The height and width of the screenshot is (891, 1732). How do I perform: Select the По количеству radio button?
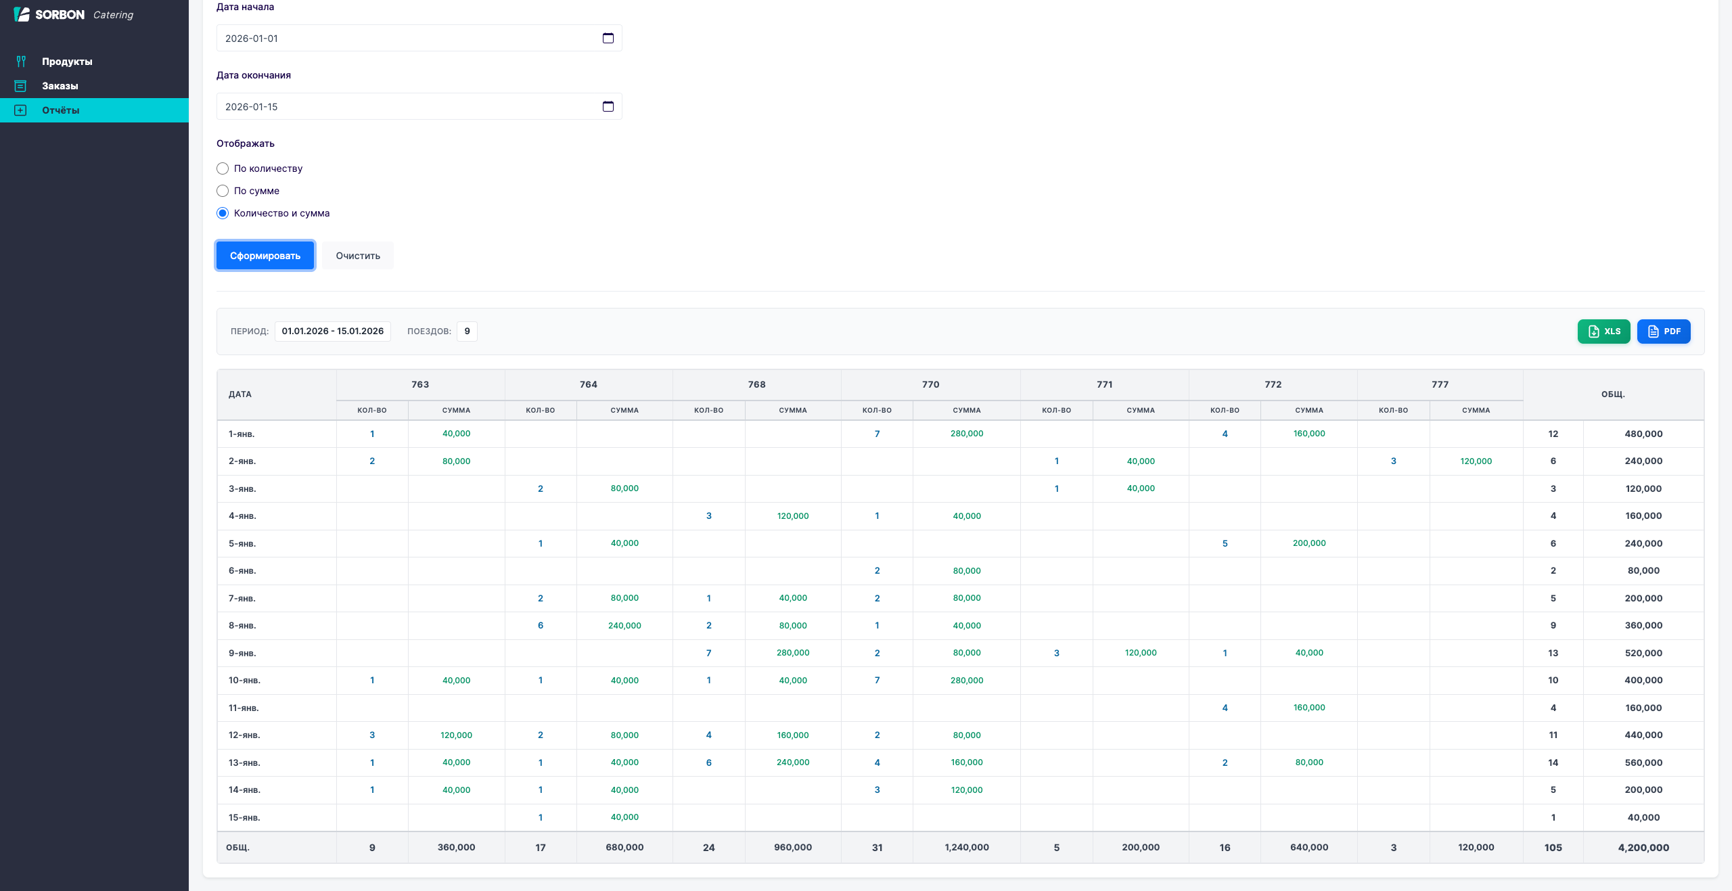pyautogui.click(x=223, y=168)
